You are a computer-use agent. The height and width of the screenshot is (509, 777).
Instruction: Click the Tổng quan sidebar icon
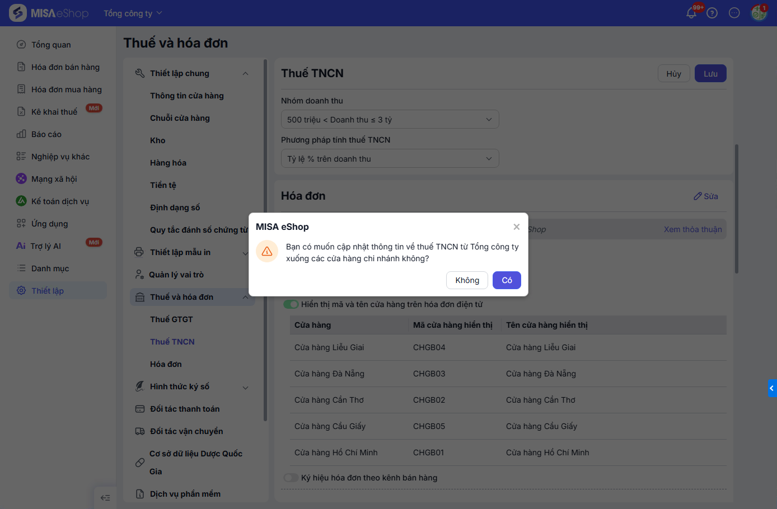[21, 45]
